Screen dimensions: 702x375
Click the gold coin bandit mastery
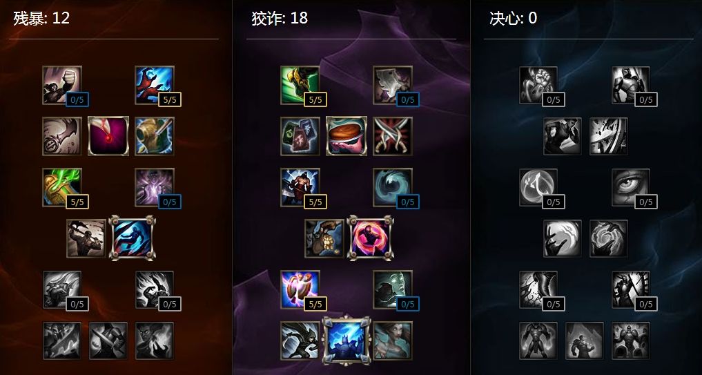[x=324, y=238]
